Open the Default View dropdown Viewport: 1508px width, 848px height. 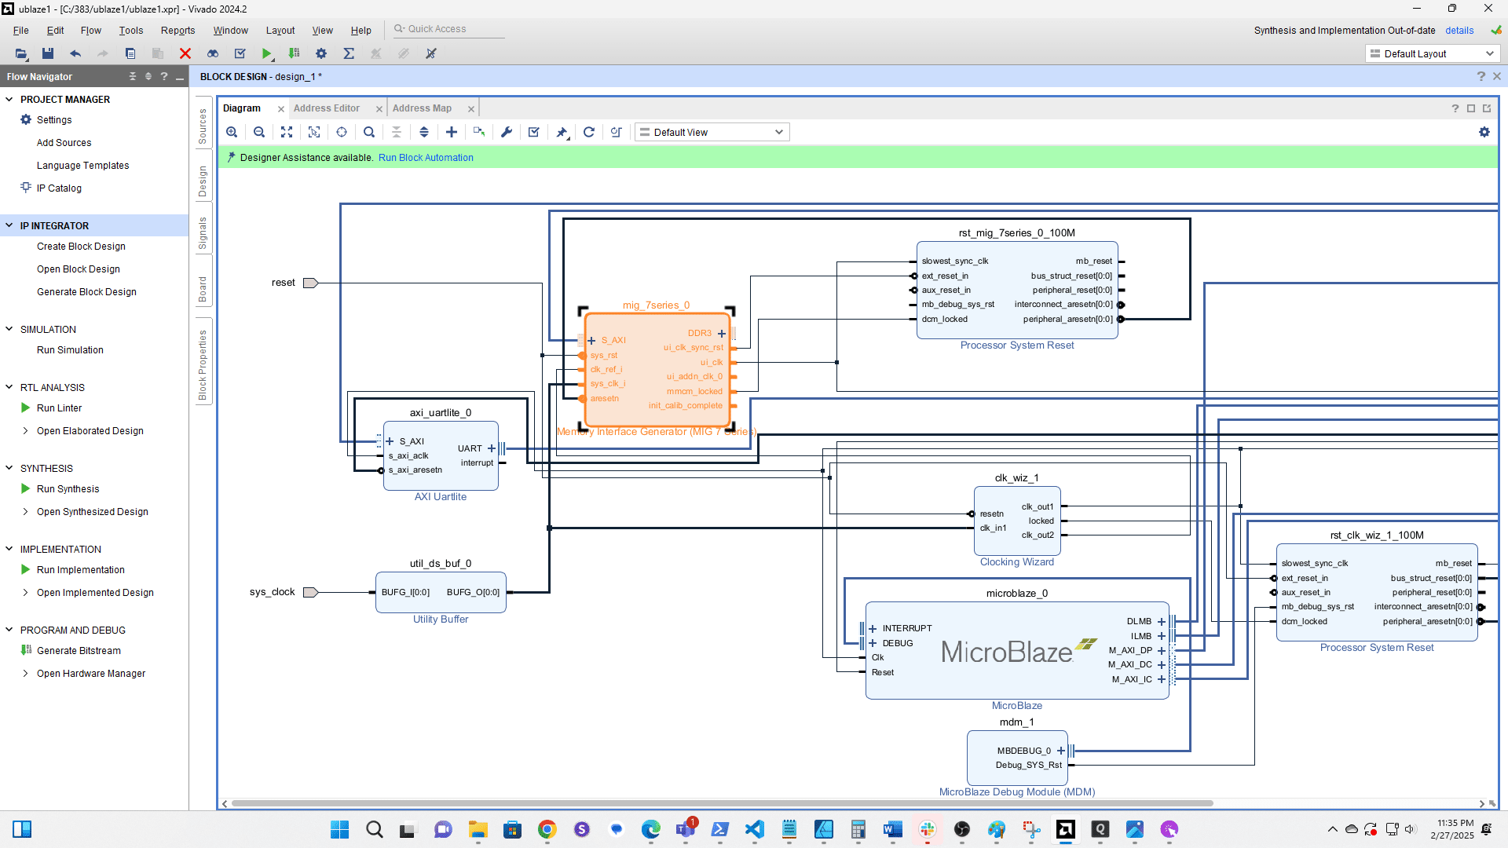[x=712, y=132]
